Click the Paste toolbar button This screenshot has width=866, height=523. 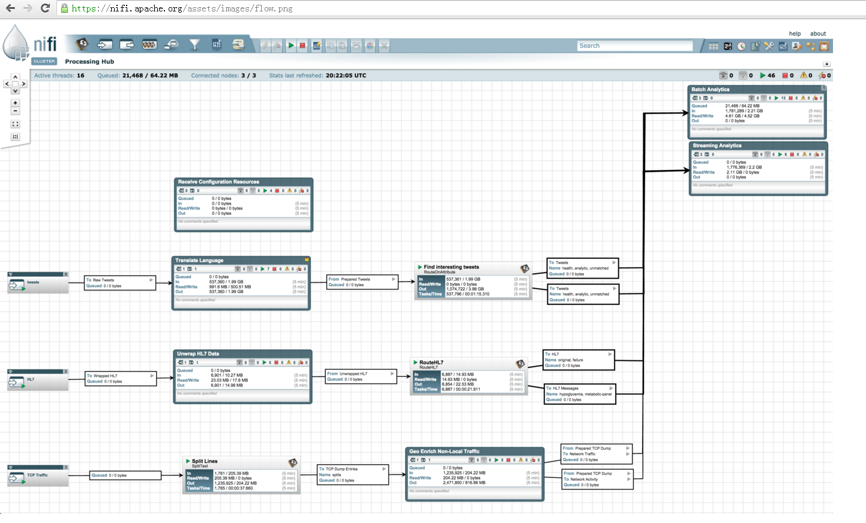click(x=342, y=46)
